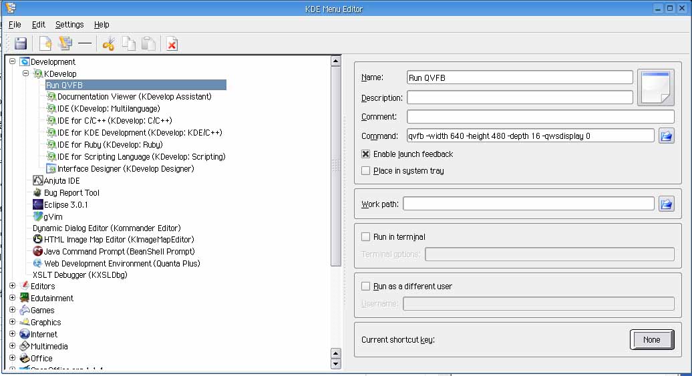Maximize the KDE Menu Editor window
The width and height of the screenshot is (692, 376).
pyautogui.click(x=669, y=9)
